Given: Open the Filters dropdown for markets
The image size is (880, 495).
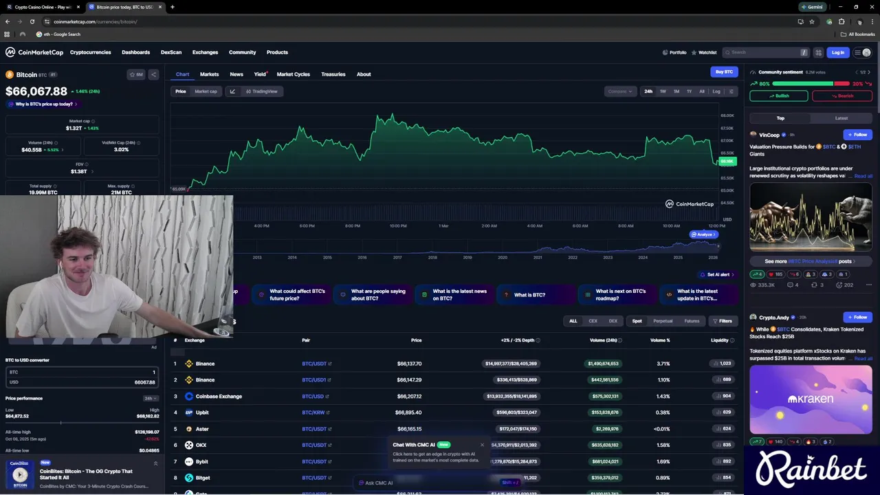Looking at the screenshot, I should (x=722, y=321).
